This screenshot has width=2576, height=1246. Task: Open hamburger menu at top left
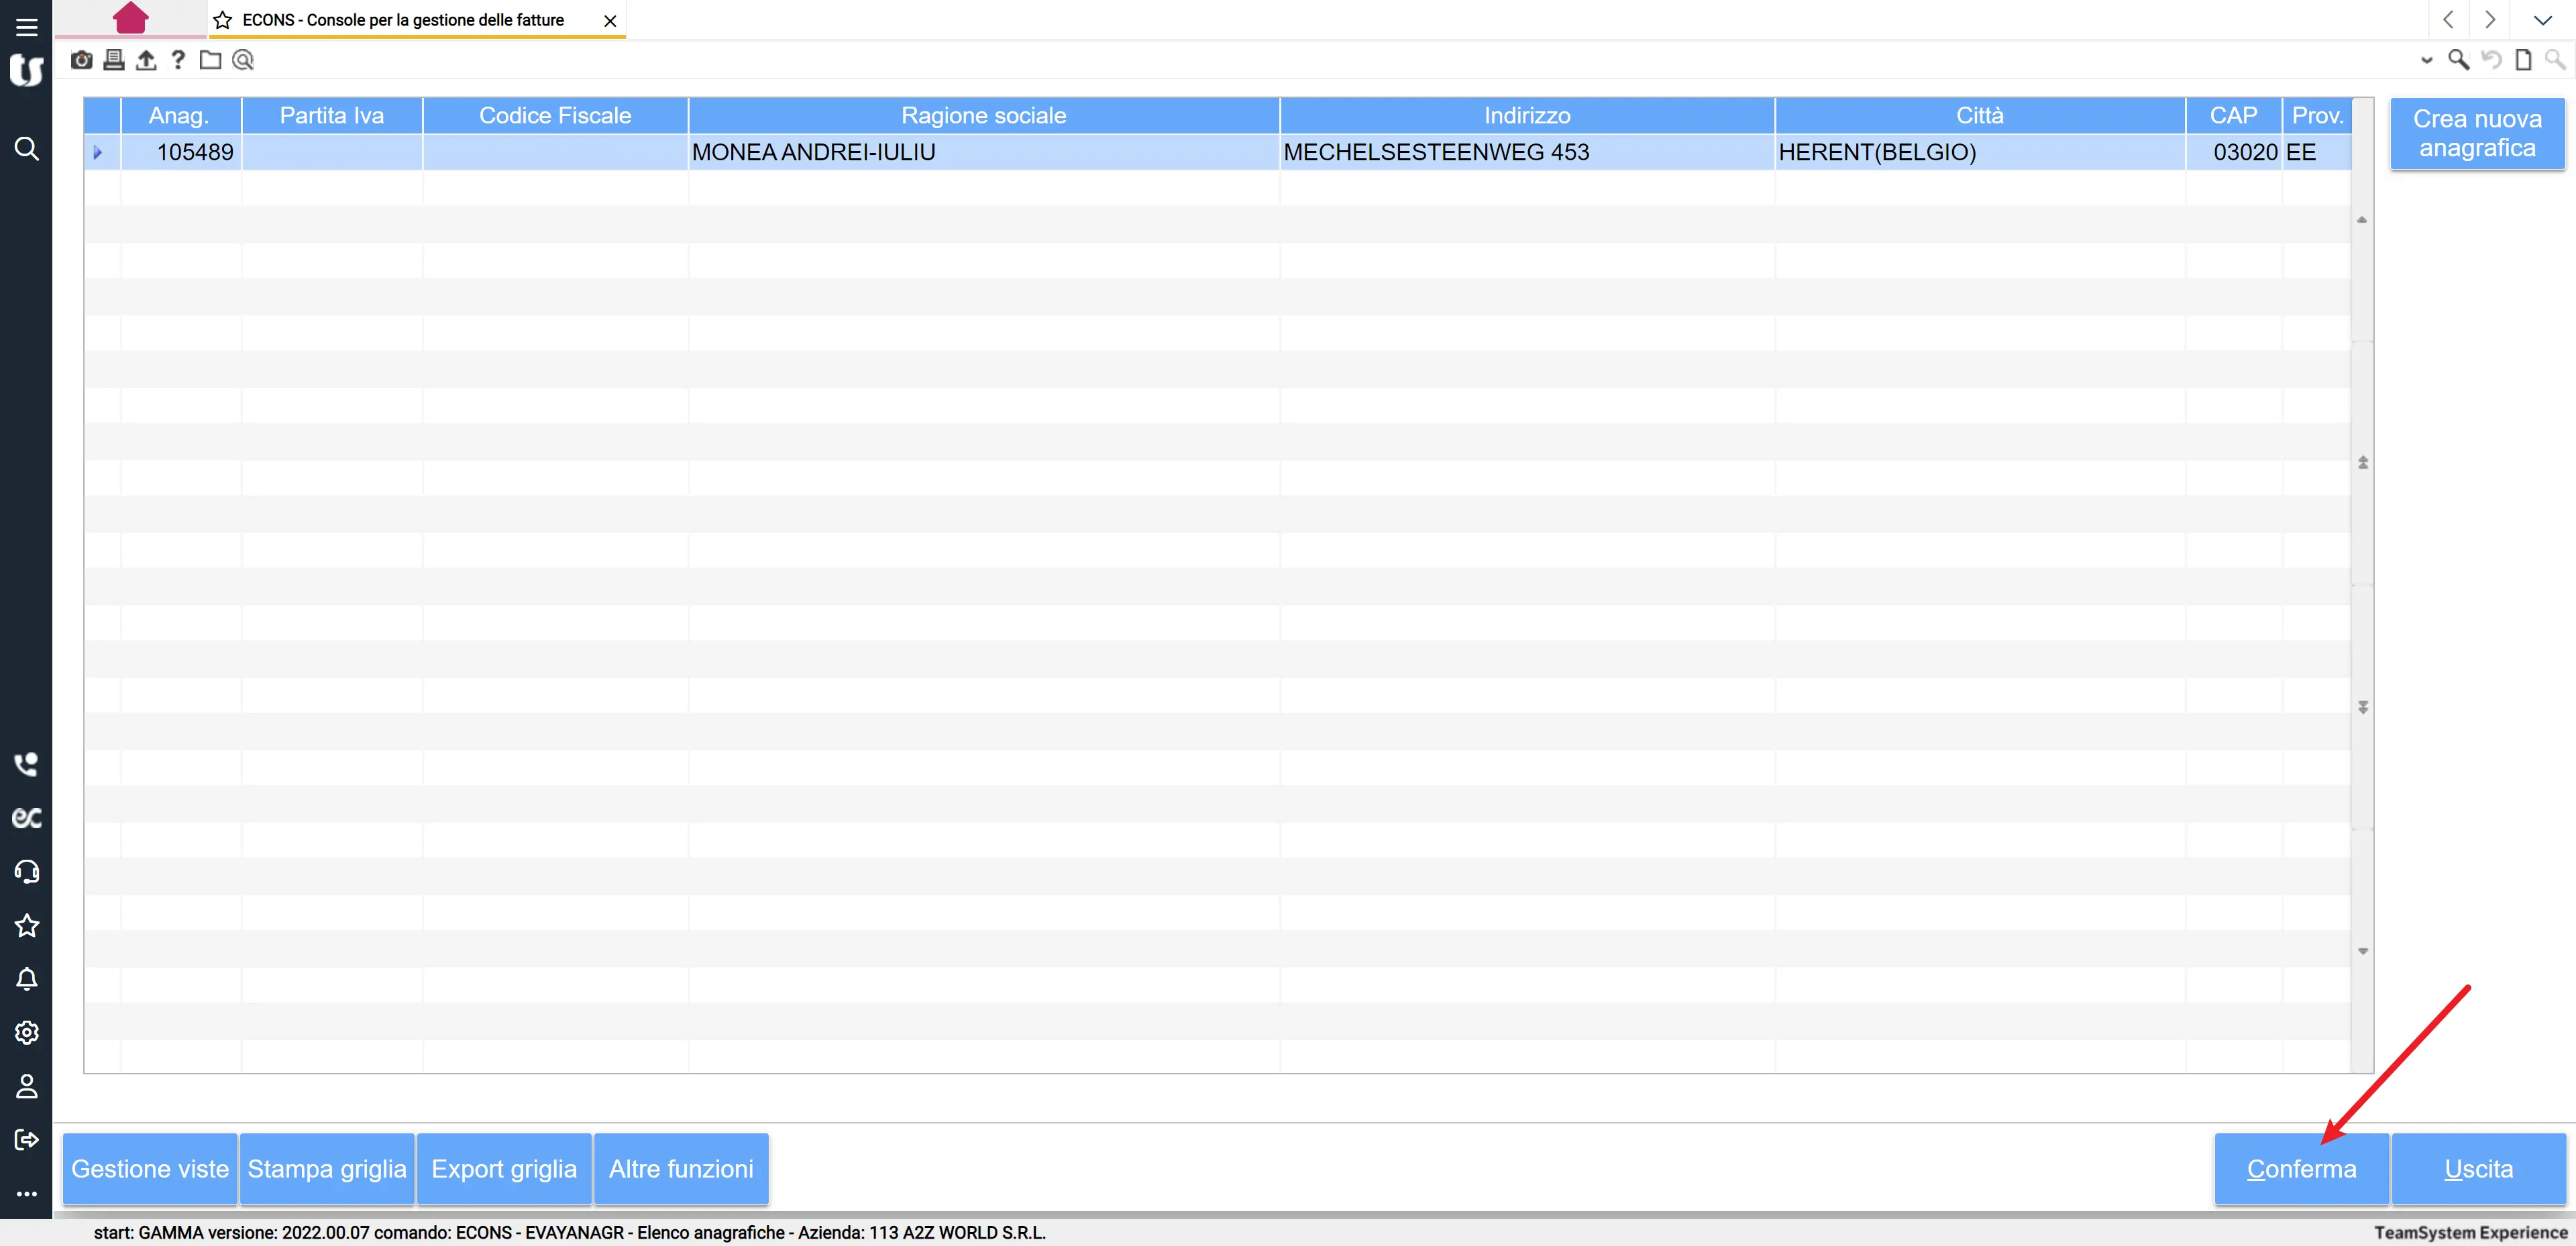27,27
